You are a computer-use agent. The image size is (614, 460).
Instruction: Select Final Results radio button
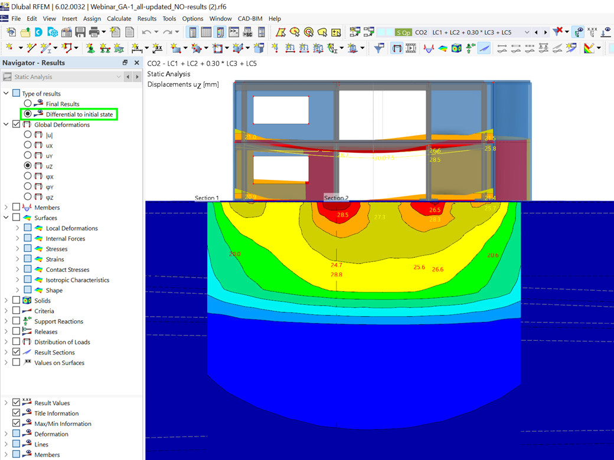[27, 103]
